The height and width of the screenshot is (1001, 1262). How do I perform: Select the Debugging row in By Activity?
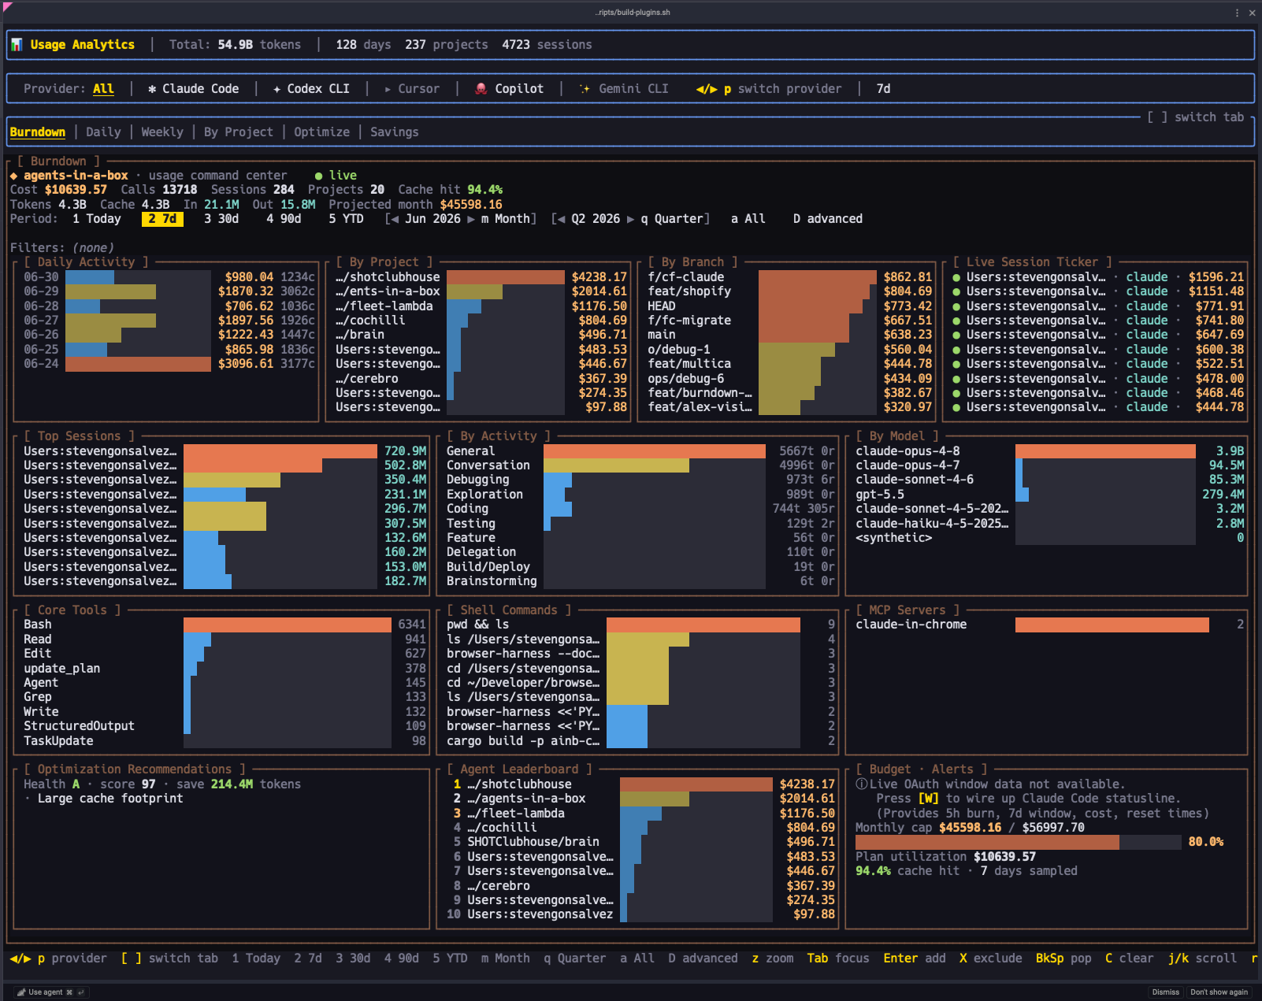(x=640, y=480)
